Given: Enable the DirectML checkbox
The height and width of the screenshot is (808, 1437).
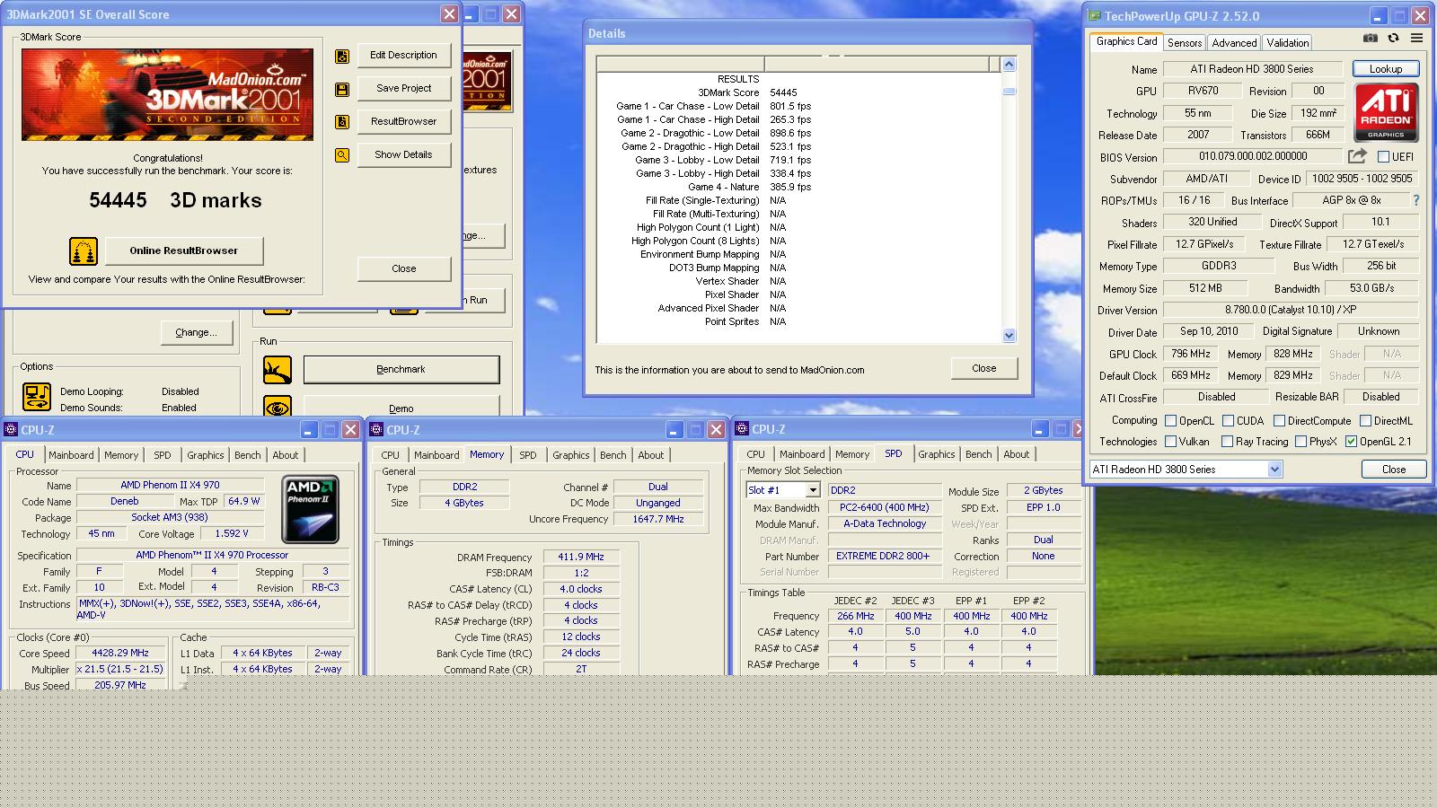Looking at the screenshot, I should point(1365,420).
